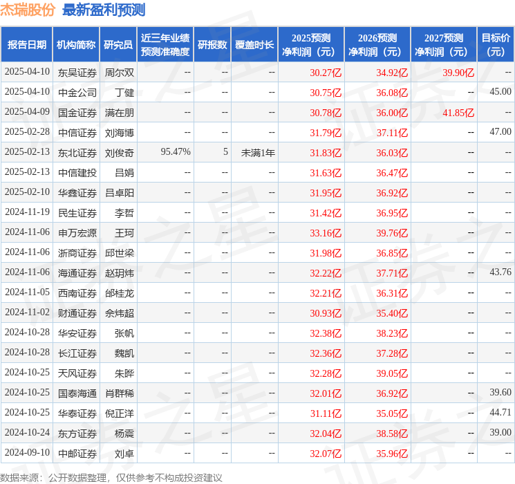This screenshot has width=515, height=484.
Task: Click analyst name 吕娟
Action: pos(124,173)
